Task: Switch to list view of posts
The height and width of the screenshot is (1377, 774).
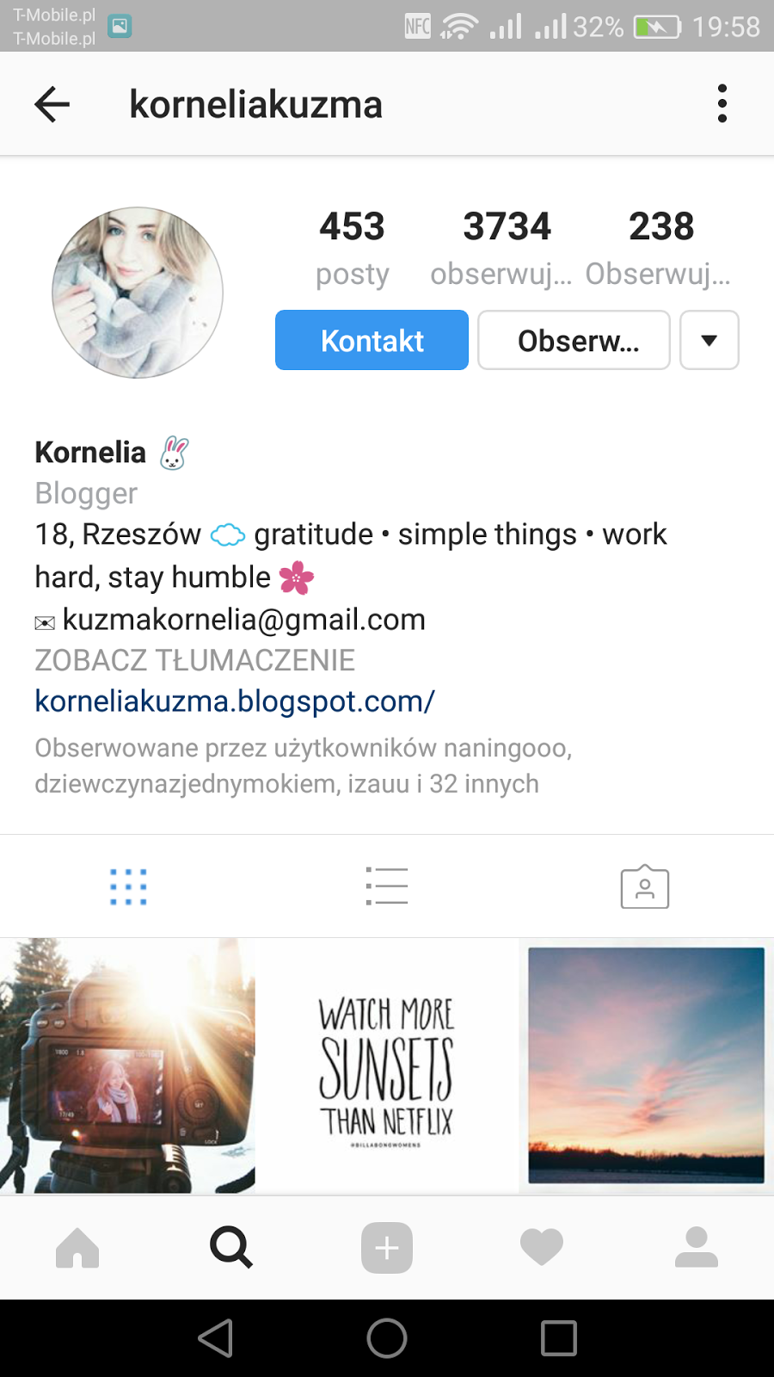Action: pyautogui.click(x=387, y=886)
